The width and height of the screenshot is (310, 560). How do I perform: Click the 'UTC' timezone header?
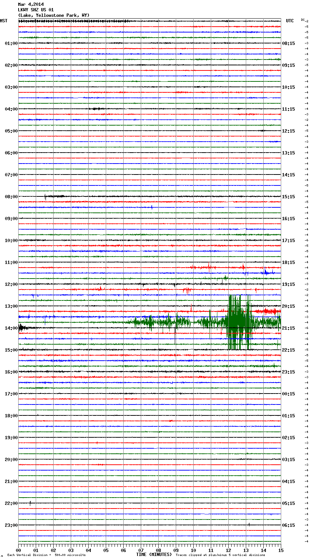tap(290, 21)
